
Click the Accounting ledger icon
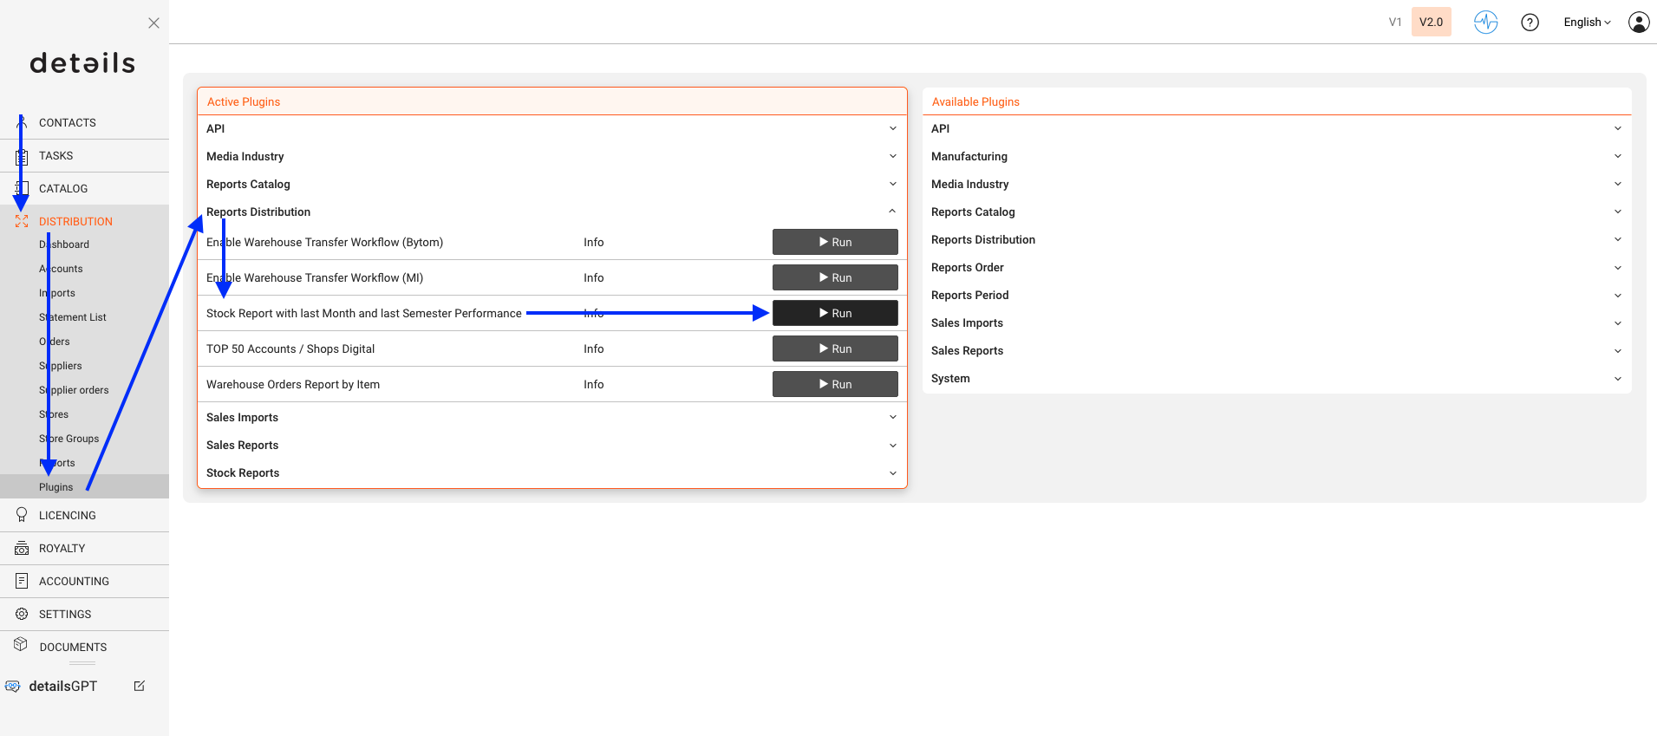[x=22, y=581]
